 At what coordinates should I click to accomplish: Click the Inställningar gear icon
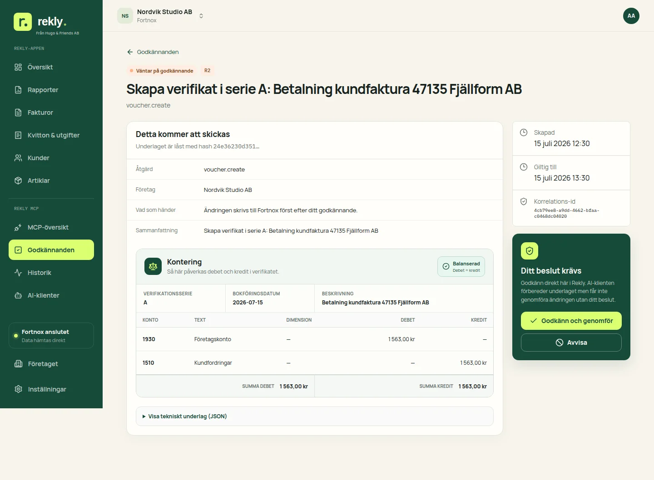pyautogui.click(x=18, y=389)
